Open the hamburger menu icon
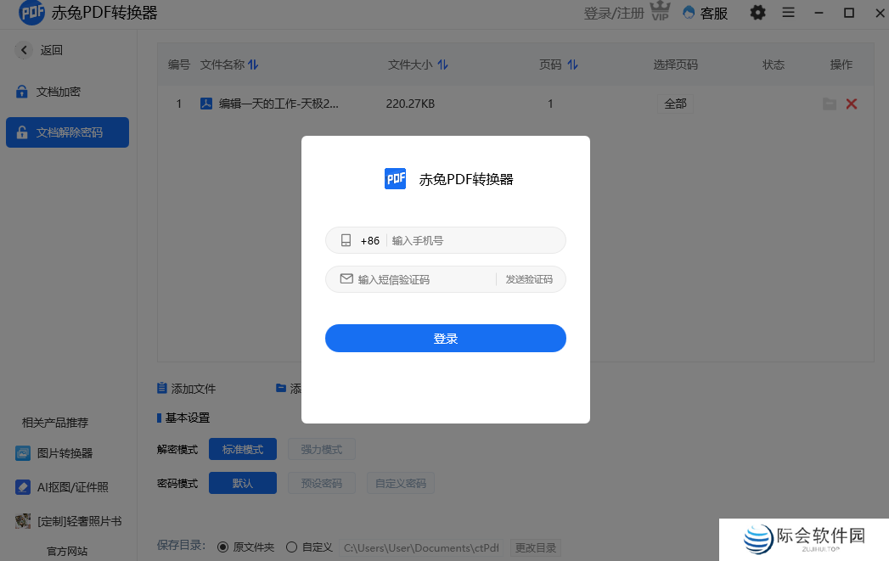This screenshot has height=561, width=889. 789,13
